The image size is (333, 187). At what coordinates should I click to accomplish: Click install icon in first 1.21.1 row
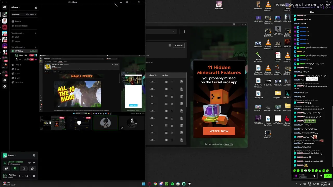pyautogui.click(x=166, y=82)
